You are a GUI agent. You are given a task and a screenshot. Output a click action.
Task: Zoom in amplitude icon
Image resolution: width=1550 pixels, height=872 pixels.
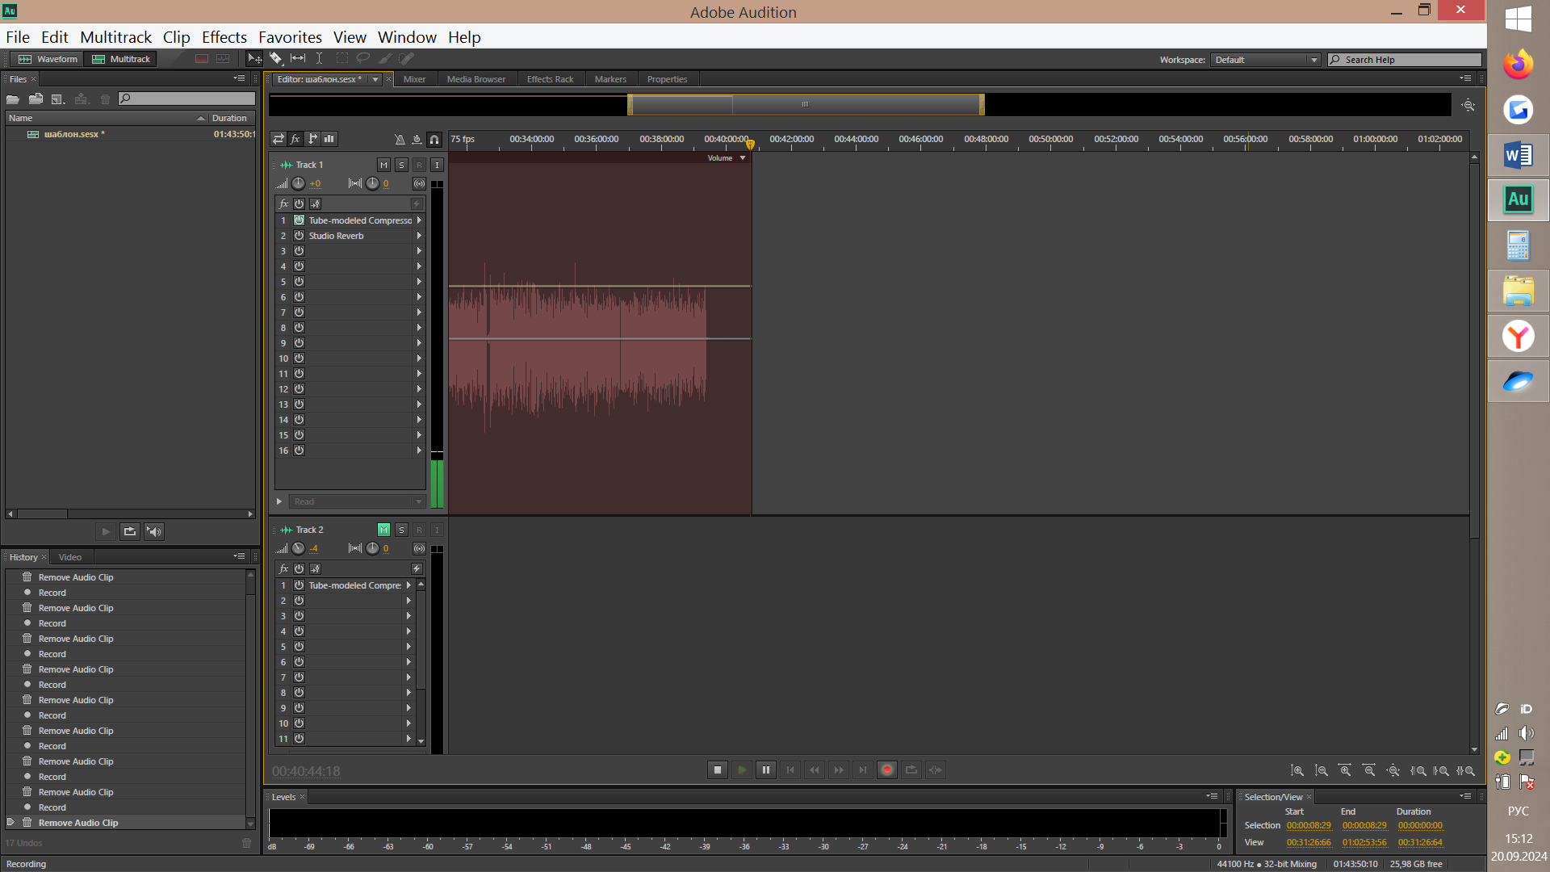pos(1297,771)
